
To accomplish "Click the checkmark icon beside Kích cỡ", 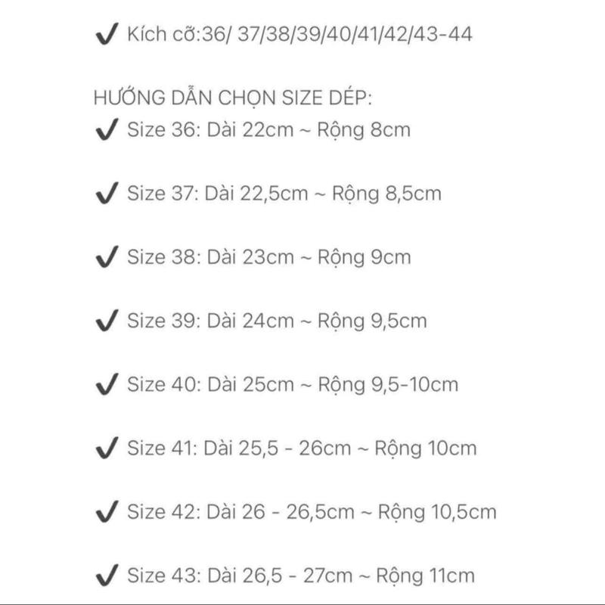I will click(x=107, y=34).
